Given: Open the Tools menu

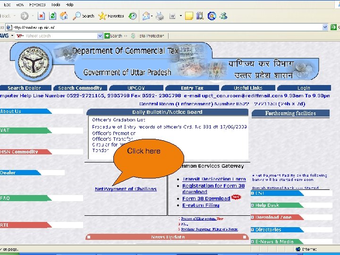Looking at the screenshot, I should pos(56,5).
